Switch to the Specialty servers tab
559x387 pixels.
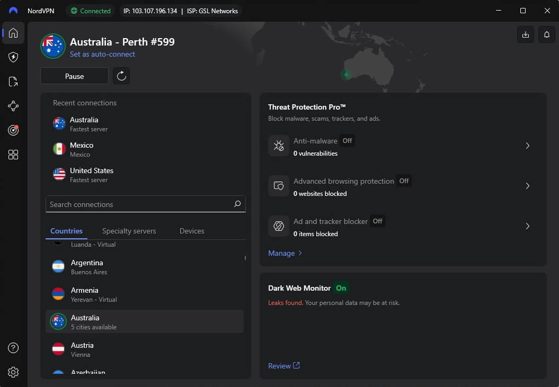click(x=129, y=231)
